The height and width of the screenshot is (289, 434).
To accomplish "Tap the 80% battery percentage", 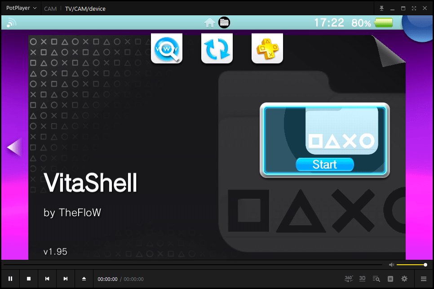I will tap(361, 23).
